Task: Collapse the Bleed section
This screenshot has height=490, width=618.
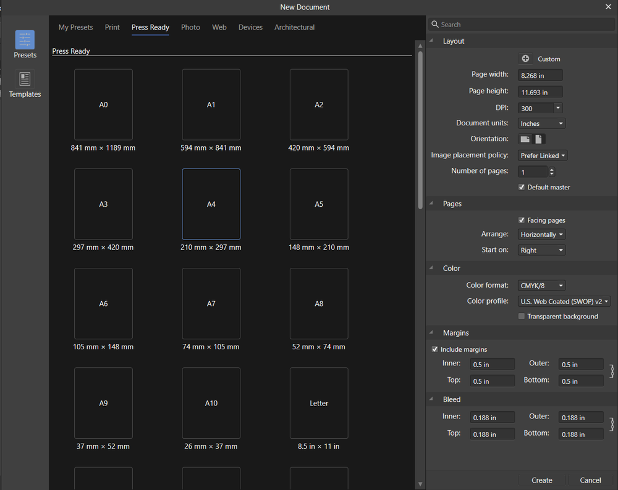Action: 431,399
